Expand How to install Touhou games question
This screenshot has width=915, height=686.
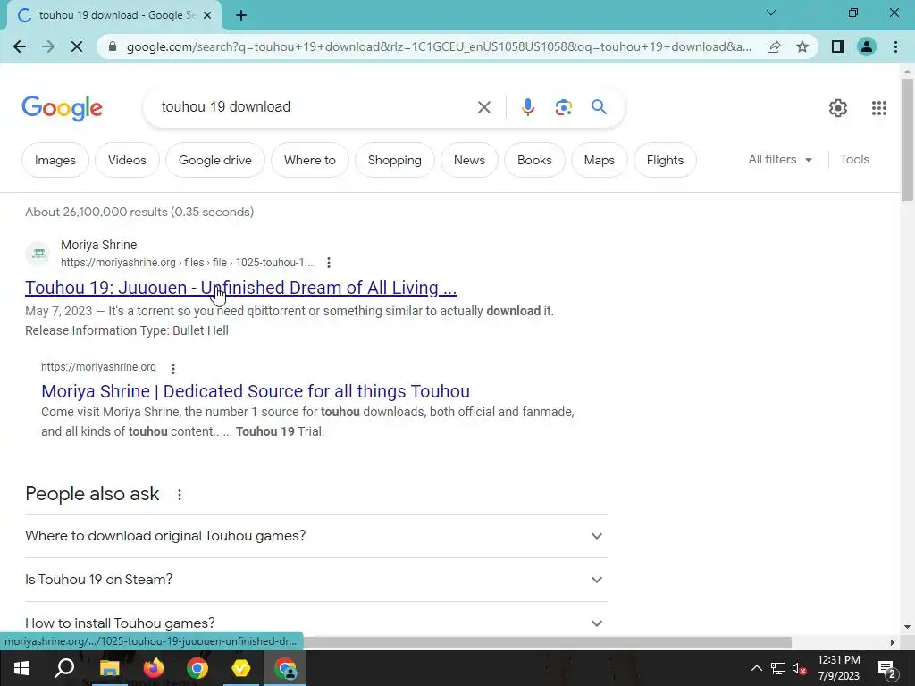pos(315,623)
